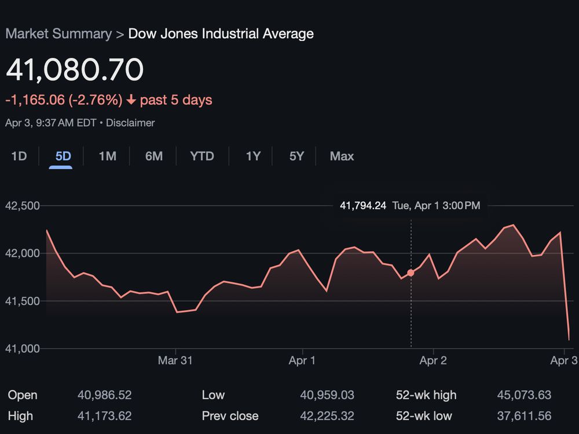Click the Apr 3, 9:37 AM EDT timestamp
The image size is (579, 434).
(x=51, y=123)
